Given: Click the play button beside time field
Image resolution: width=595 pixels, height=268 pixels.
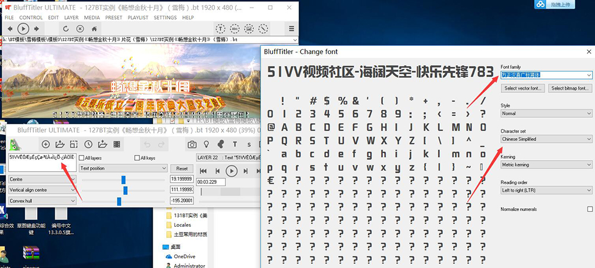Looking at the screenshot, I should [x=231, y=171].
